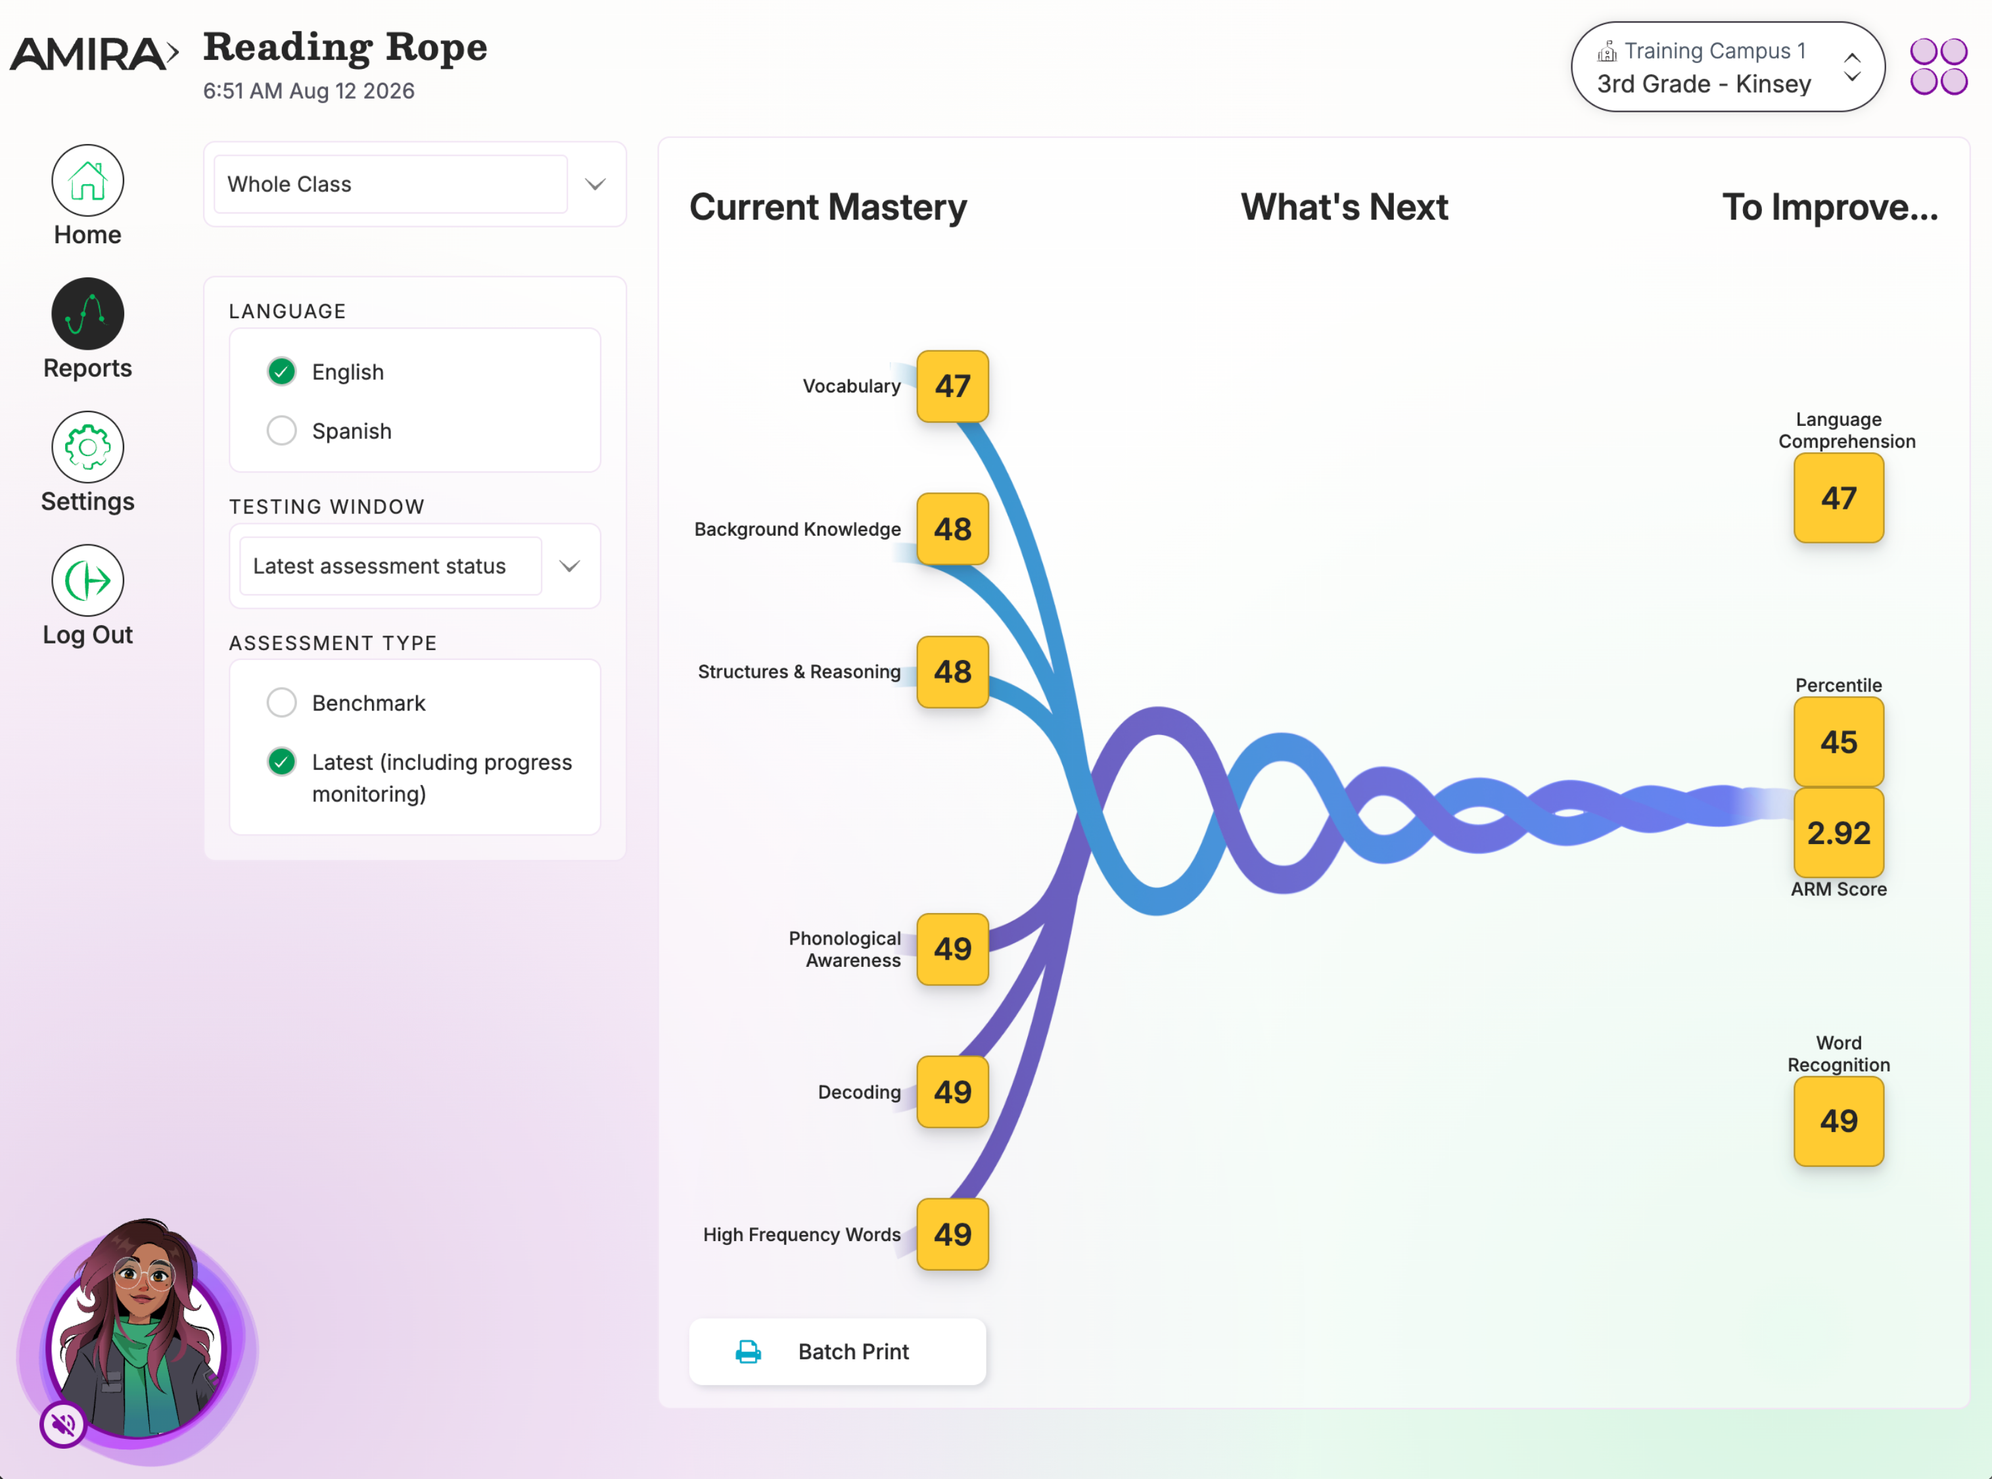Click the Log Out arrow icon
The width and height of the screenshot is (1992, 1479).
coord(87,580)
